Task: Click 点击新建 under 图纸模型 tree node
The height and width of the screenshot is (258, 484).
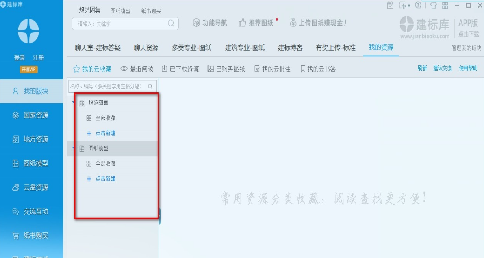Action: click(105, 178)
